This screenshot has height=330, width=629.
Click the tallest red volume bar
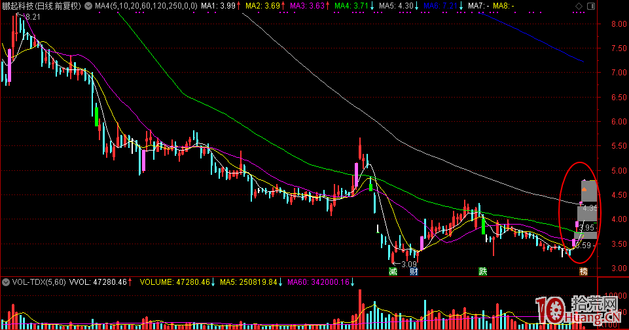coord(360,309)
